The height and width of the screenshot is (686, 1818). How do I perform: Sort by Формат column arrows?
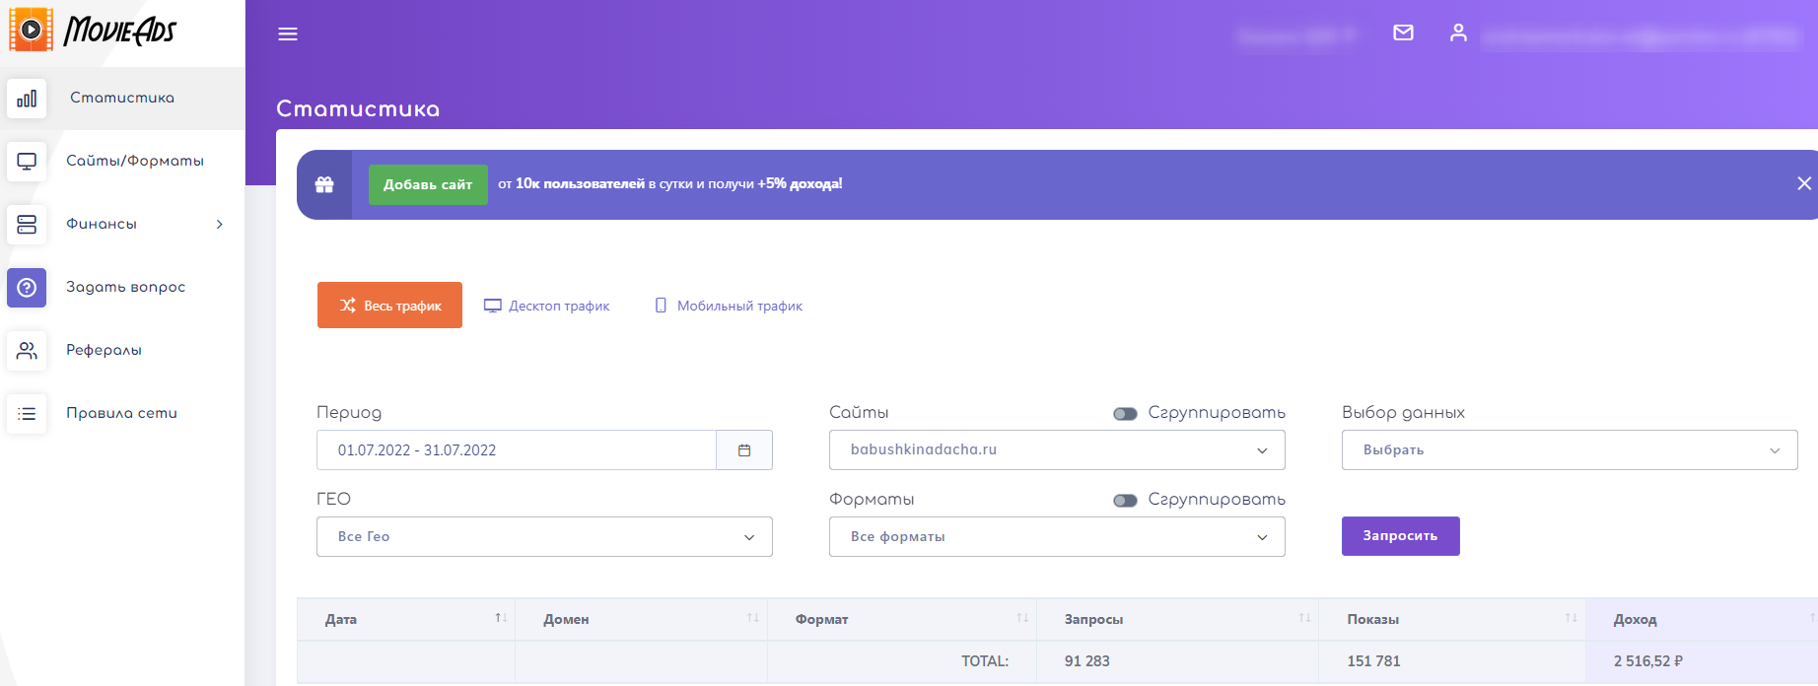1022,618
